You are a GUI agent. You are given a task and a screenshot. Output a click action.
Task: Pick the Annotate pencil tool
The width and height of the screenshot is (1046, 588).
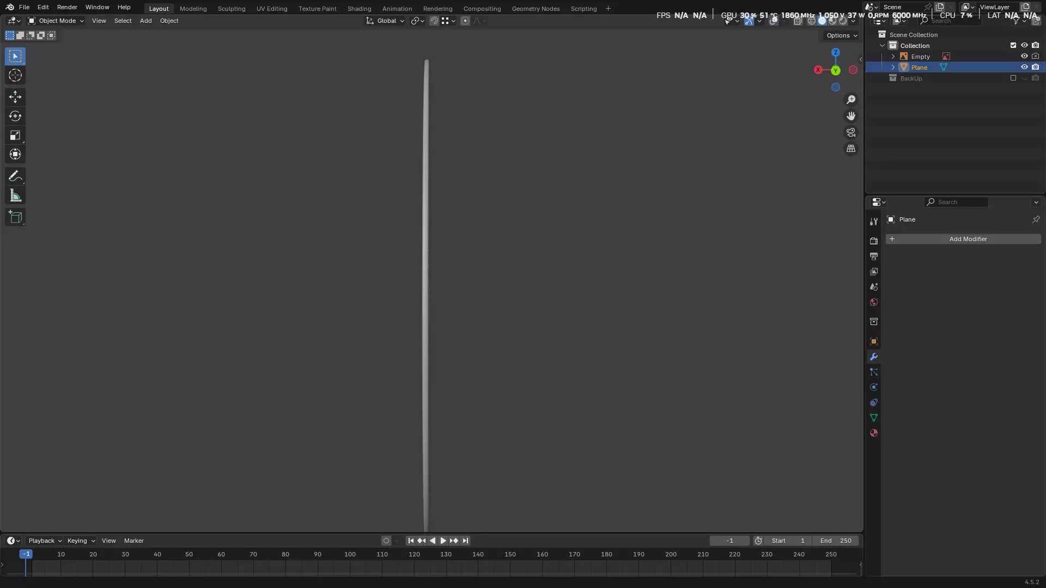tap(15, 176)
